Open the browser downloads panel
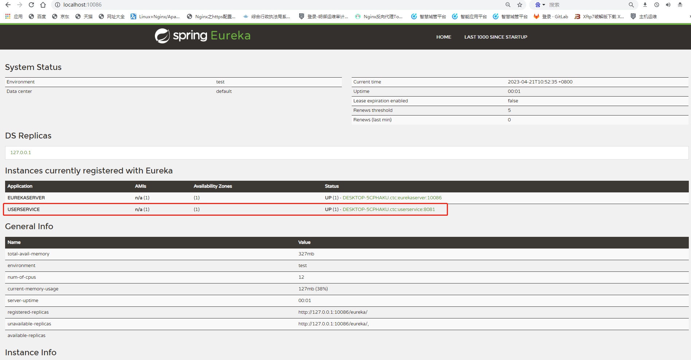 pyautogui.click(x=645, y=5)
